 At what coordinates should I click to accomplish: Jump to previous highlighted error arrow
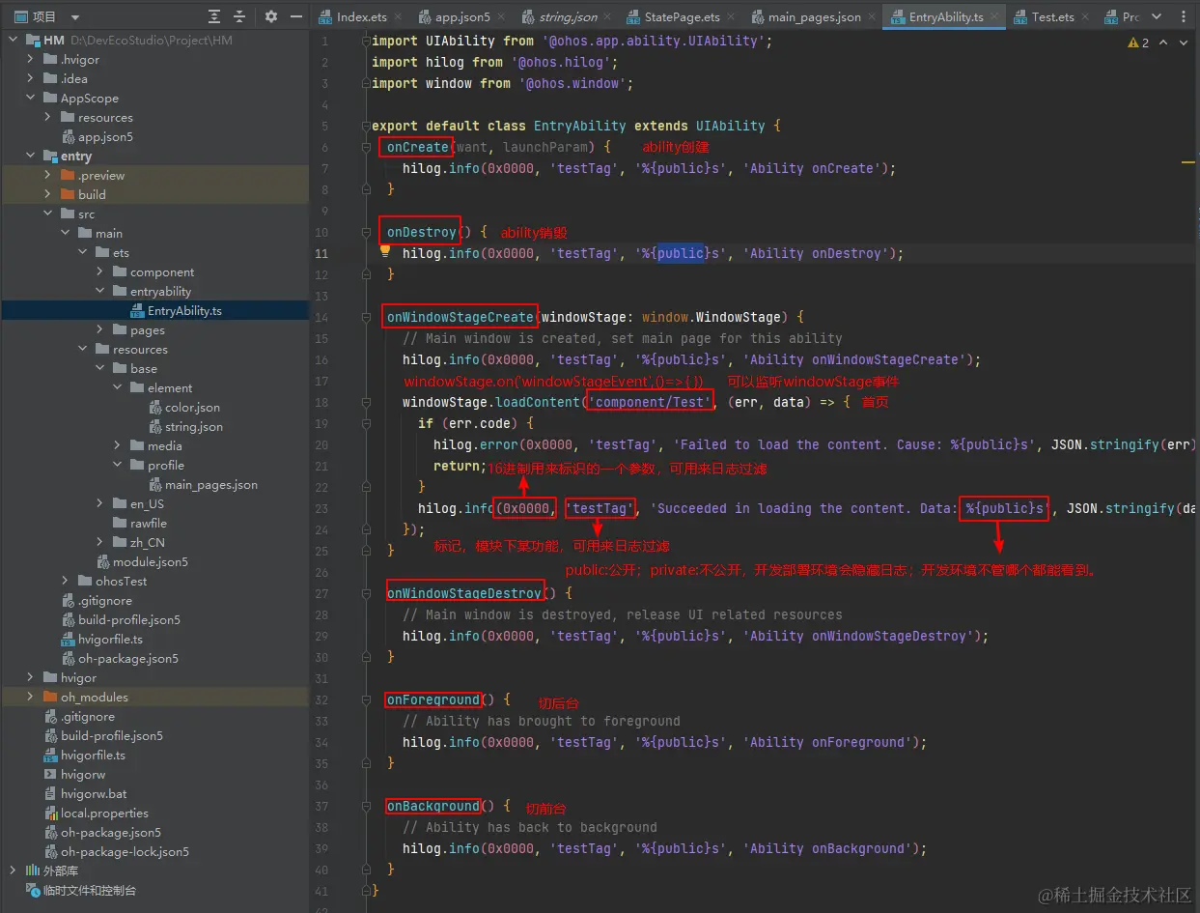[1163, 43]
